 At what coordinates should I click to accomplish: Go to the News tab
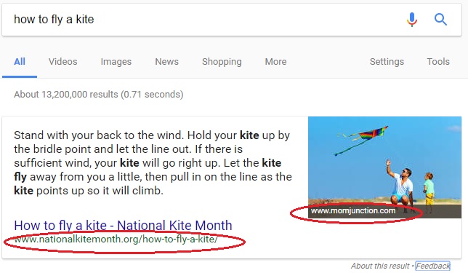point(167,62)
